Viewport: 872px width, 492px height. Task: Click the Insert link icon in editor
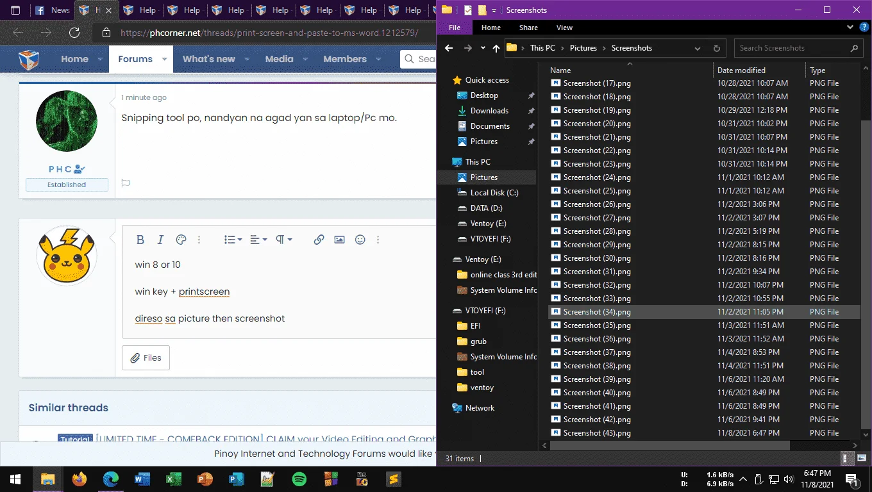(319, 240)
